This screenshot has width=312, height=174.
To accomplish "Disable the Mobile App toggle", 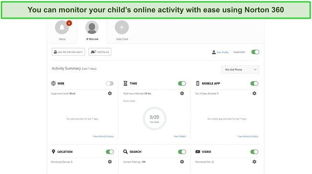I will (254, 84).
